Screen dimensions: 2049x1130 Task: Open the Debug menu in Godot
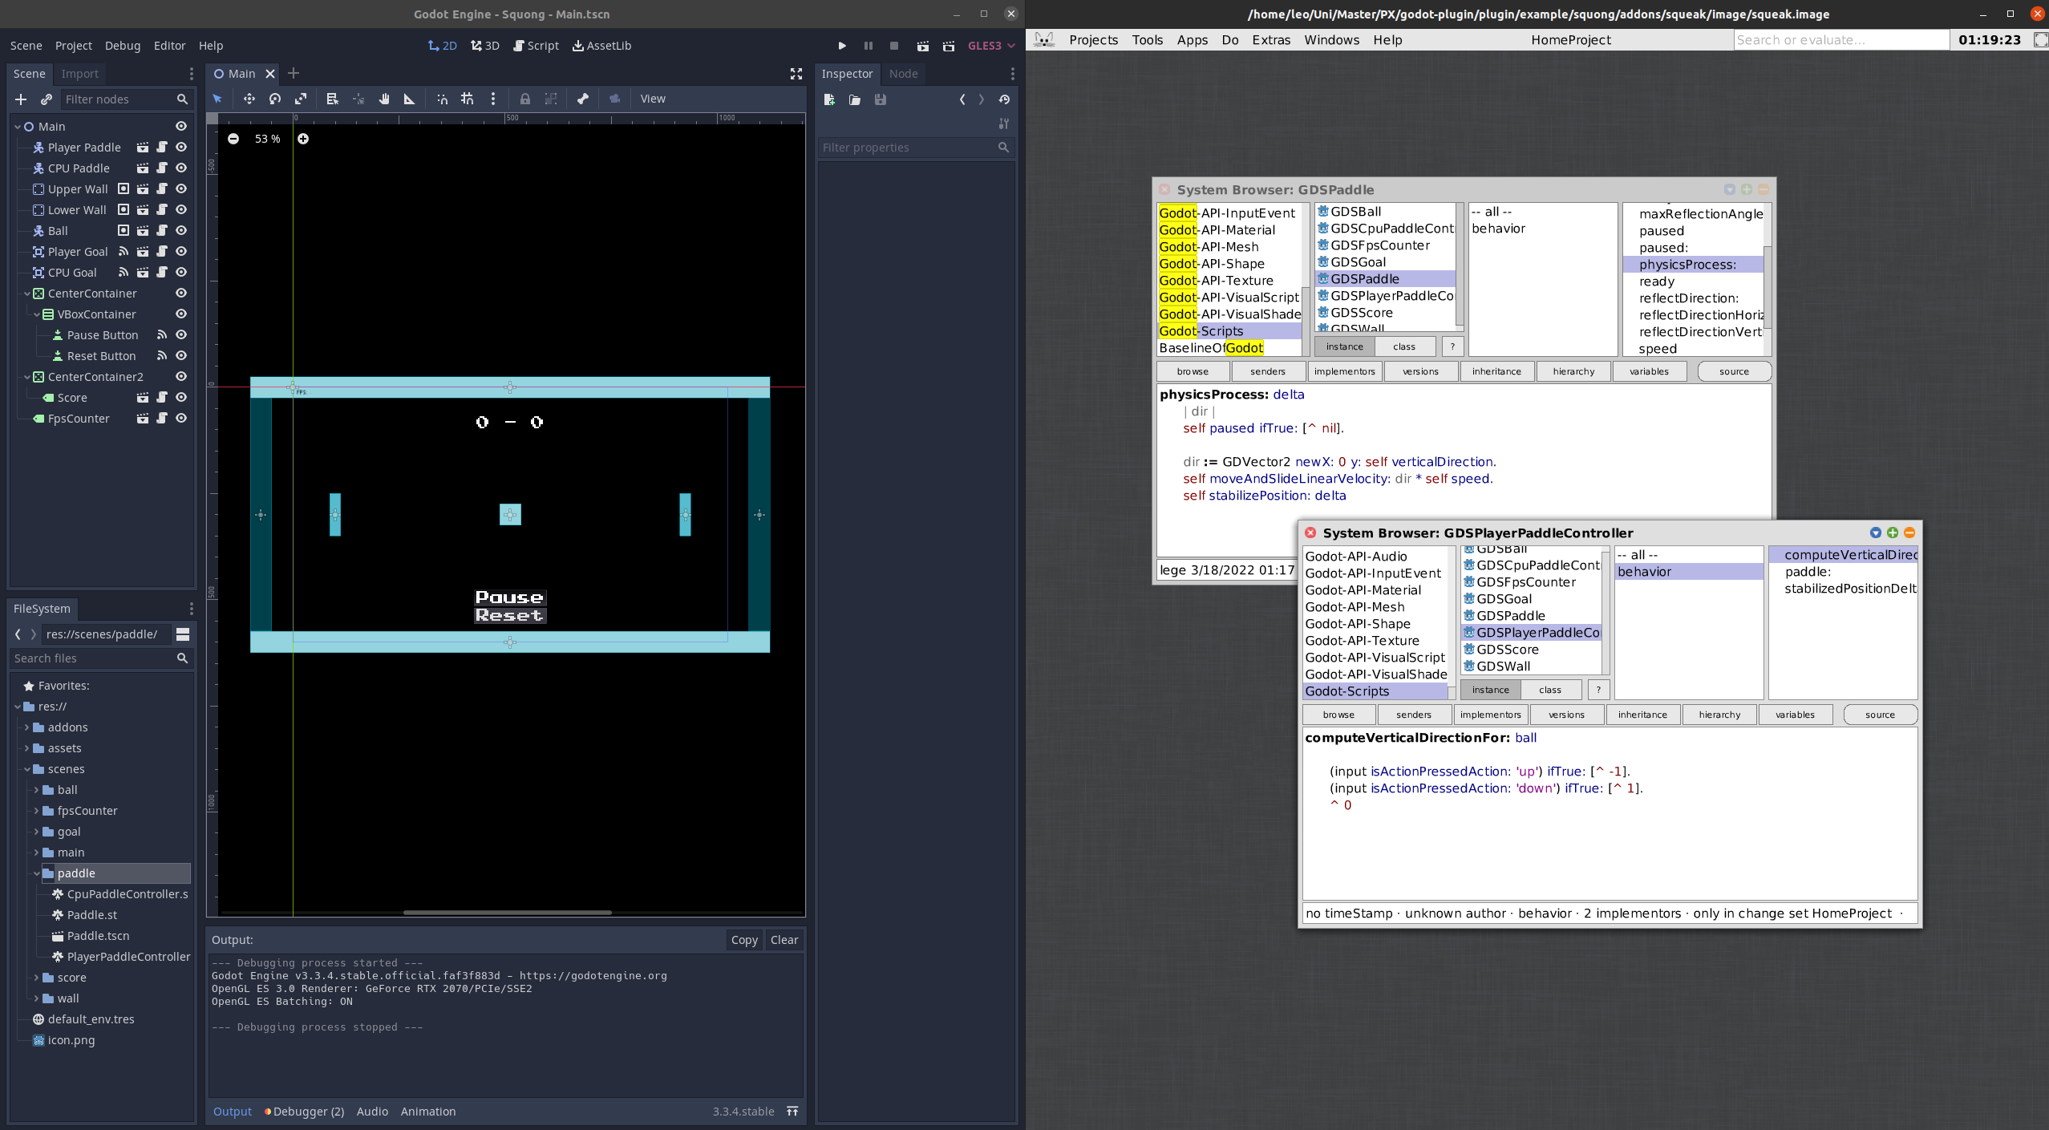pyautogui.click(x=122, y=46)
